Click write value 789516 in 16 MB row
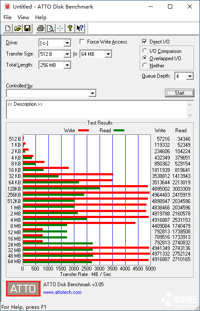Viewport: 200px width, 311px height. 162,237
